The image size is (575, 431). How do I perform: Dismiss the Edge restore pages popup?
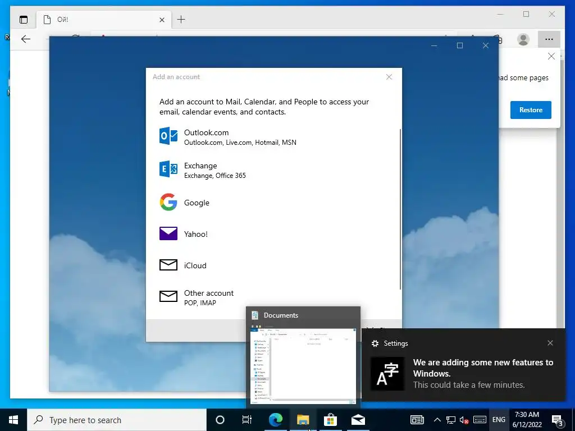click(x=551, y=56)
